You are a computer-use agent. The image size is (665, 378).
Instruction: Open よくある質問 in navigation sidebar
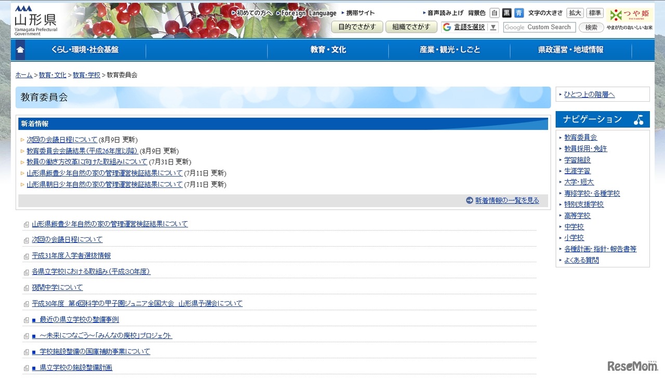[581, 260]
